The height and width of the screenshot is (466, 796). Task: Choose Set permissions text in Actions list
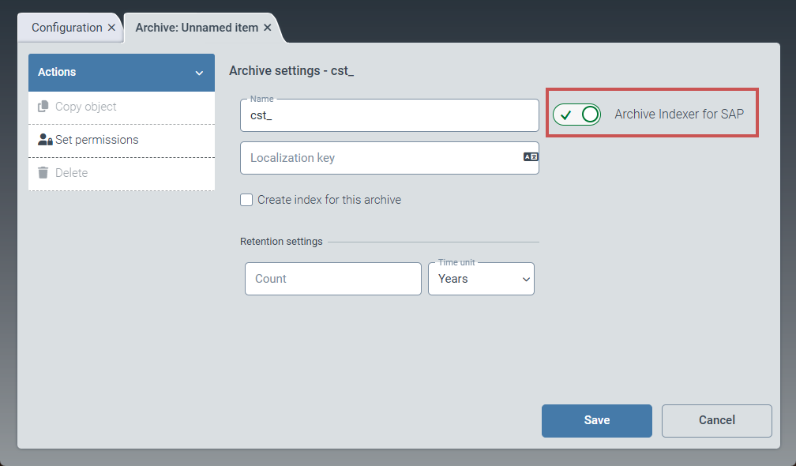tap(96, 140)
